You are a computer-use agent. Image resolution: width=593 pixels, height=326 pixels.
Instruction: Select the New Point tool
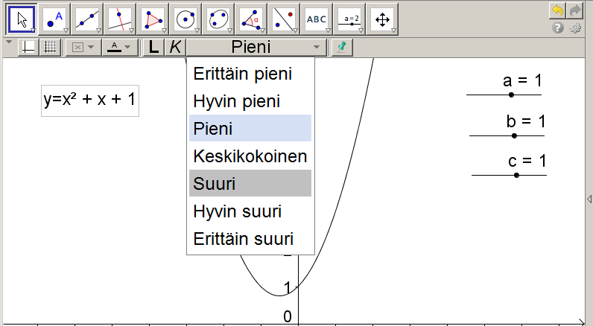pos(55,19)
